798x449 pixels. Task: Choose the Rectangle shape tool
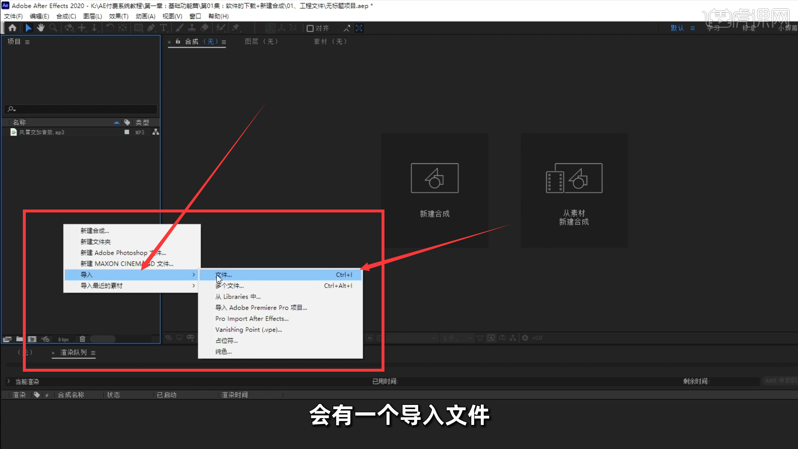point(138,28)
